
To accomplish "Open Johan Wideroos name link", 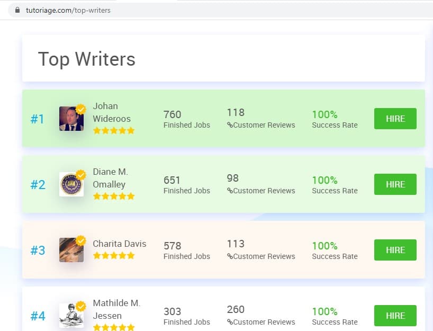I will [x=112, y=112].
